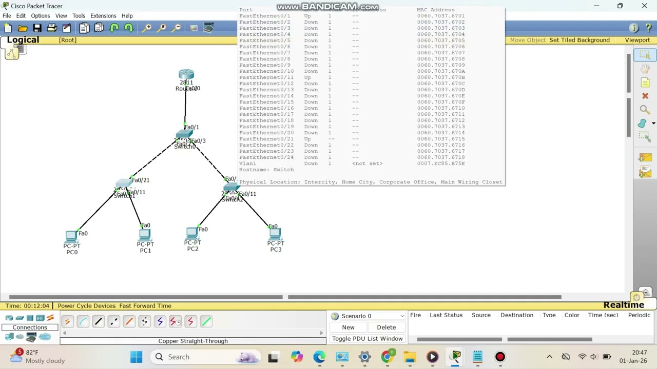Delete the current scenario
This screenshot has width=657, height=369.
click(386, 327)
